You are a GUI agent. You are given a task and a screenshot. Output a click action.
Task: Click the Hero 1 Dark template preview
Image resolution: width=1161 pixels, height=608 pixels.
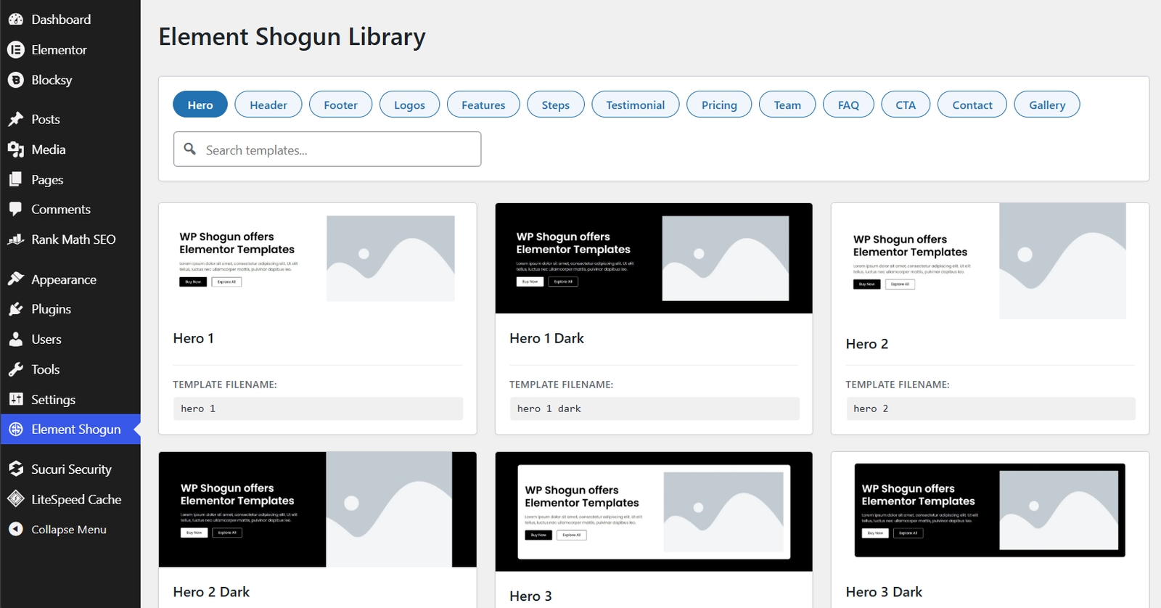tap(654, 258)
